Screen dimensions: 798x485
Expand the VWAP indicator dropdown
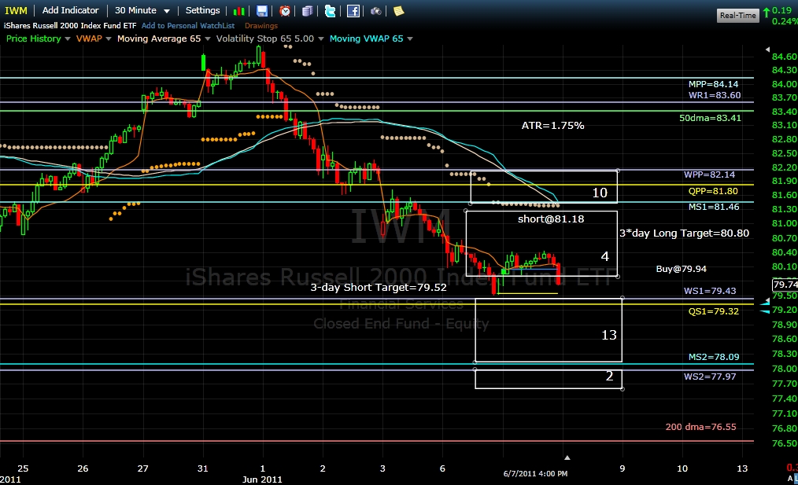(x=109, y=39)
